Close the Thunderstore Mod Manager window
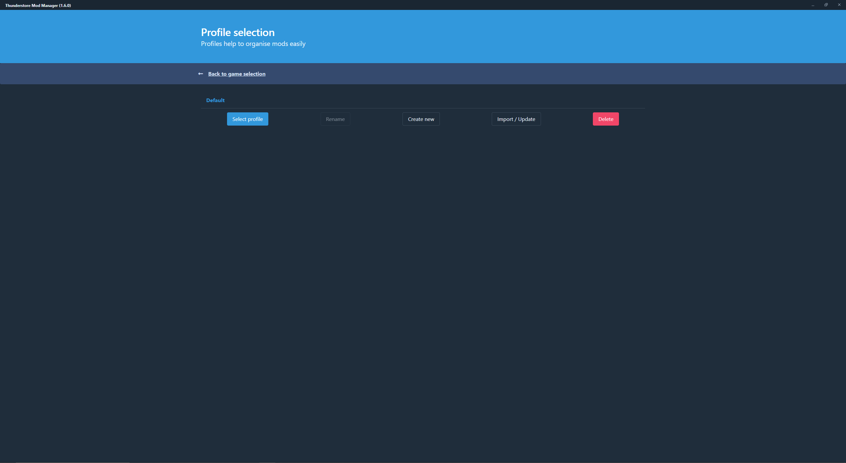The width and height of the screenshot is (846, 463). coord(839,5)
